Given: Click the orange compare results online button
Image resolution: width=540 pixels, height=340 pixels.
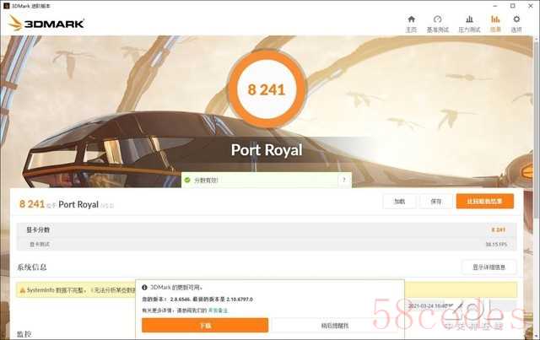Looking at the screenshot, I should click(x=485, y=201).
